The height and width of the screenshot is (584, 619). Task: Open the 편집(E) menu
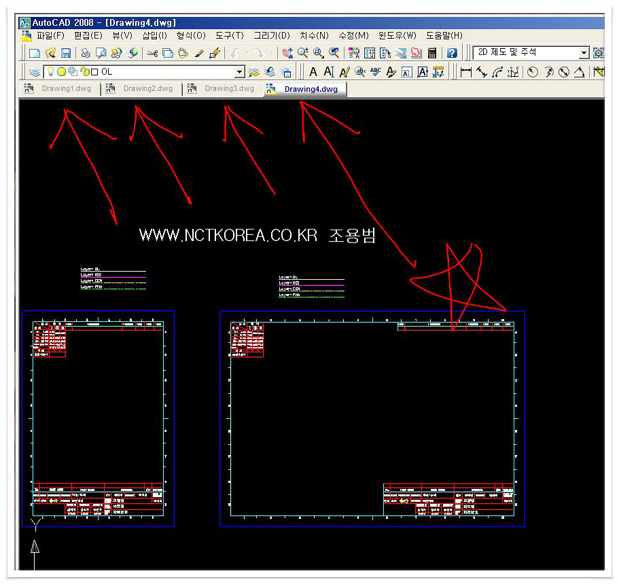tap(88, 35)
